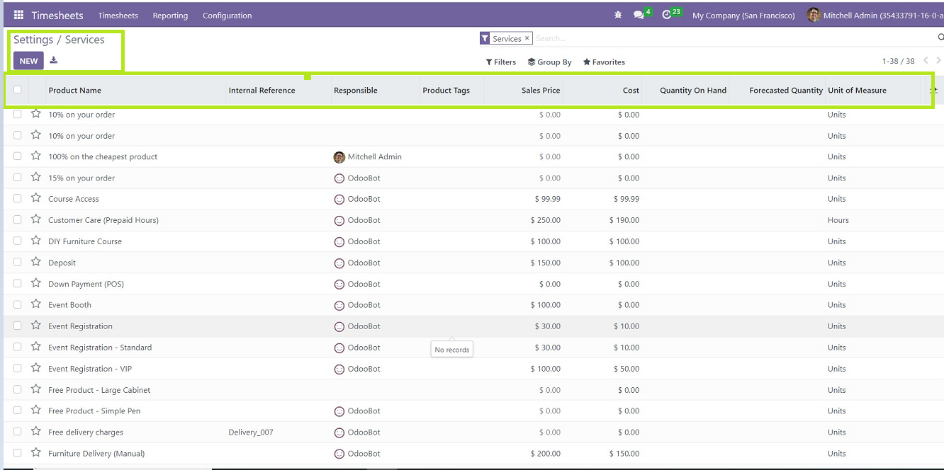Sort by Unit of Measure header
This screenshot has width=944, height=470.
click(857, 90)
